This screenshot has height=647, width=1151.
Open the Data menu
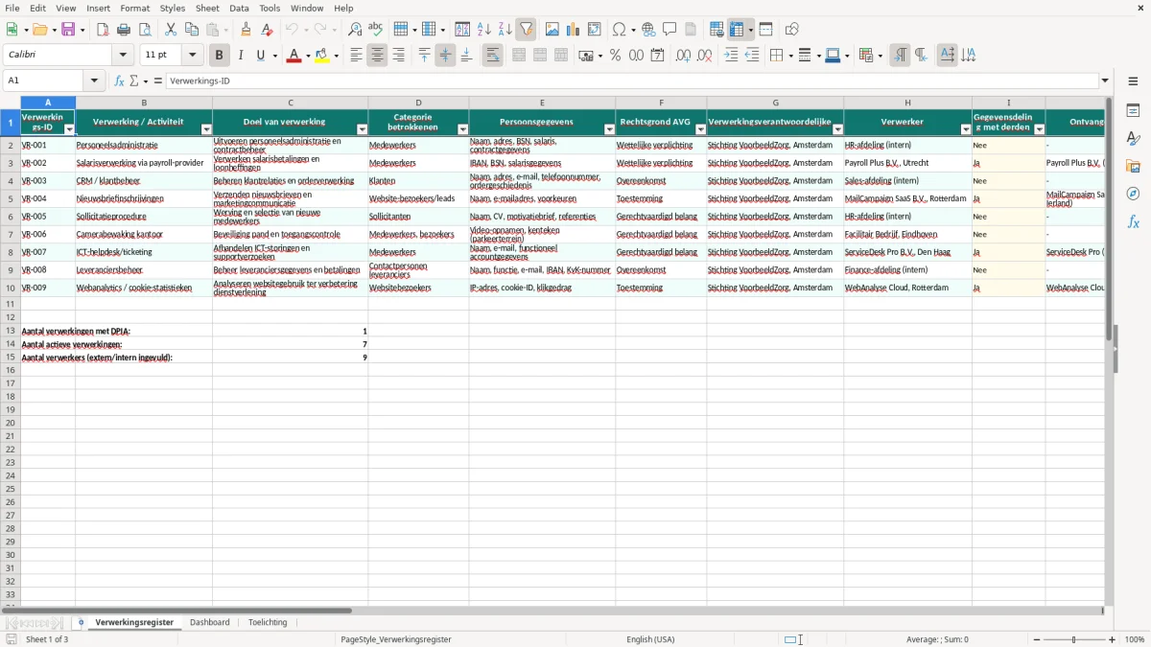pyautogui.click(x=239, y=8)
